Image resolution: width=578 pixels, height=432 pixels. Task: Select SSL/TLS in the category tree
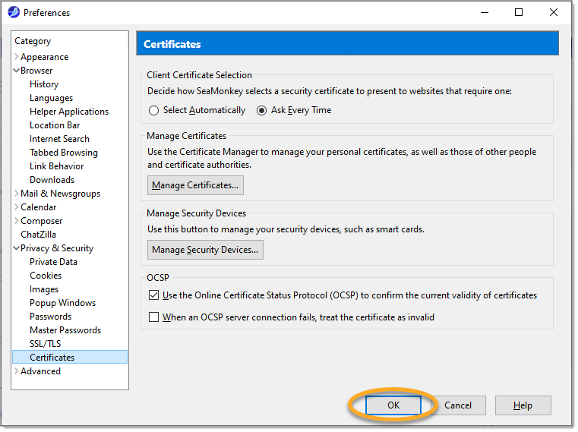click(44, 344)
